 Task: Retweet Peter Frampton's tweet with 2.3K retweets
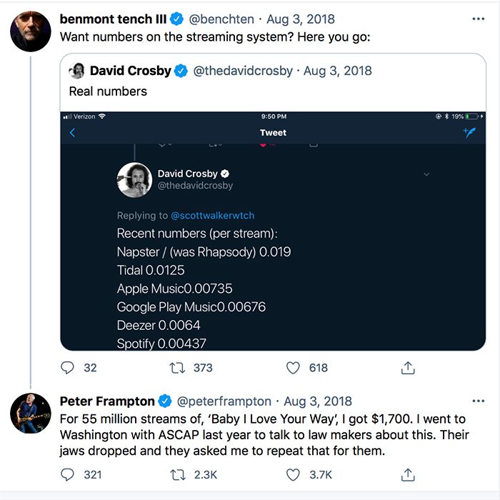(x=177, y=475)
